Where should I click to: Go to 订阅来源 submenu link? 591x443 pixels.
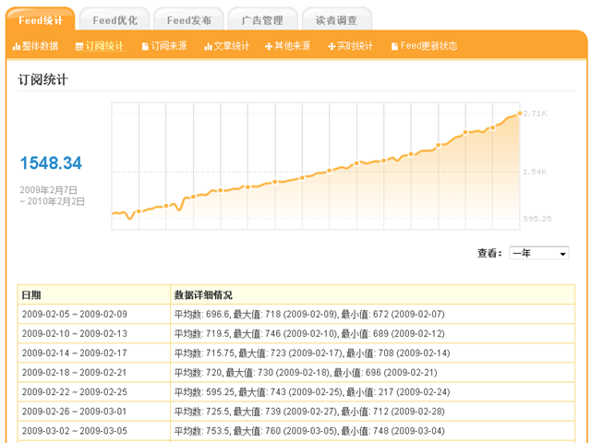(x=168, y=46)
